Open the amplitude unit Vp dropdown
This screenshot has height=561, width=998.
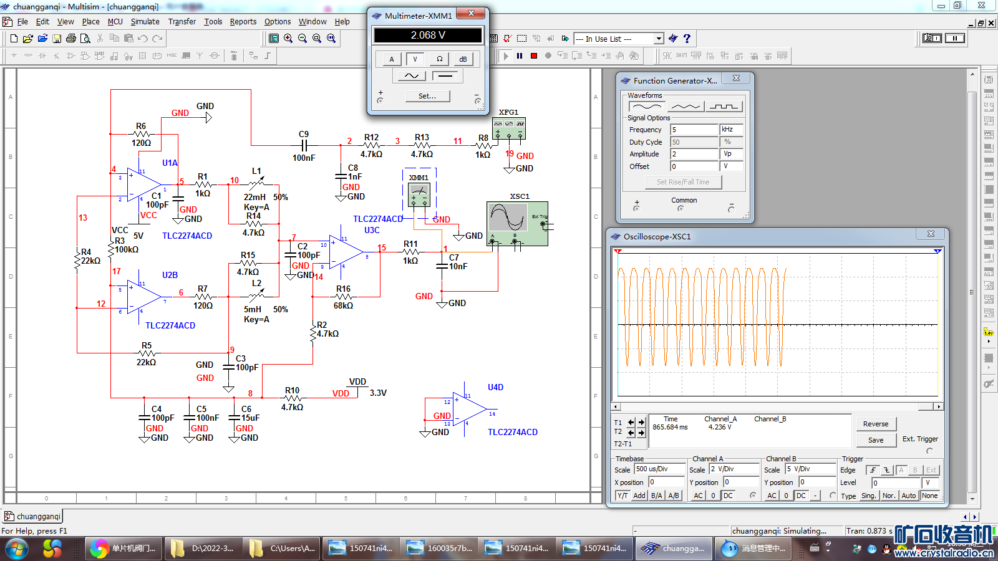731,154
